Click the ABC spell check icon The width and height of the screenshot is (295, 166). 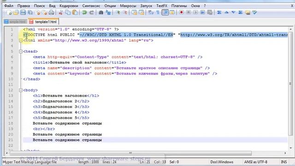pos(254,12)
